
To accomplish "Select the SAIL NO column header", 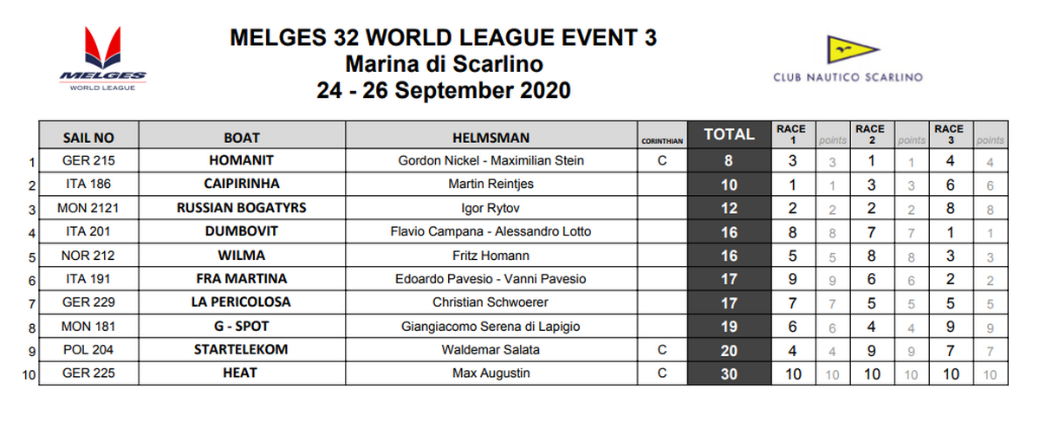I will click(x=88, y=138).
